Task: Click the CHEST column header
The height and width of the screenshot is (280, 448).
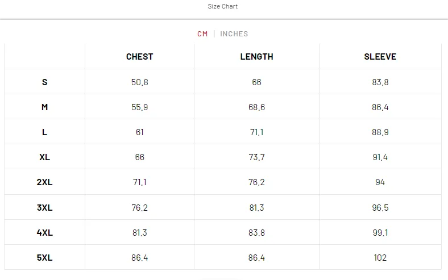Action: coord(140,57)
